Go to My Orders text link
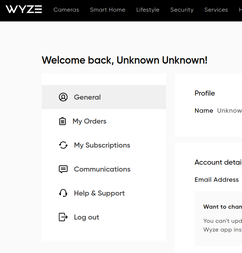The height and width of the screenshot is (253, 242). click(x=89, y=121)
